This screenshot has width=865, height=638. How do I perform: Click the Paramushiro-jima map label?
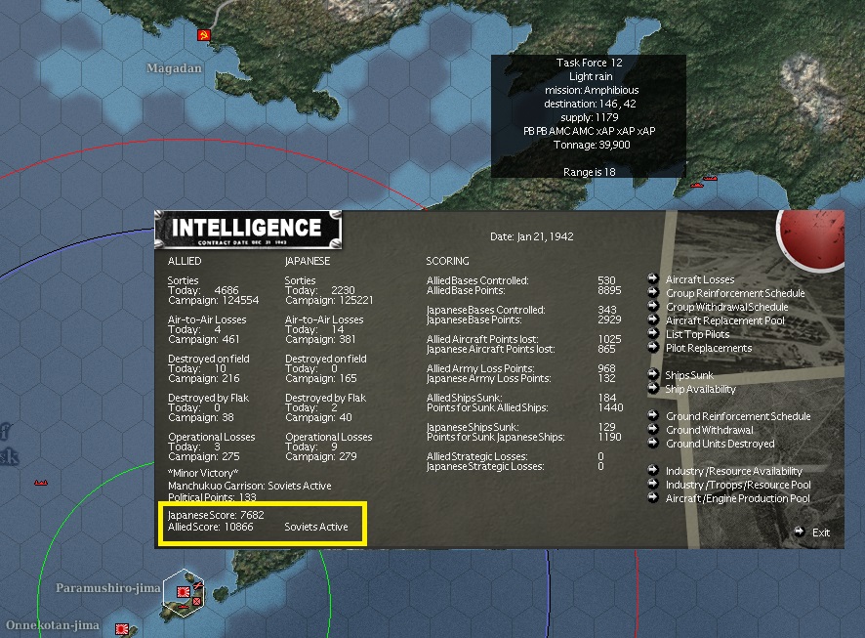108,588
